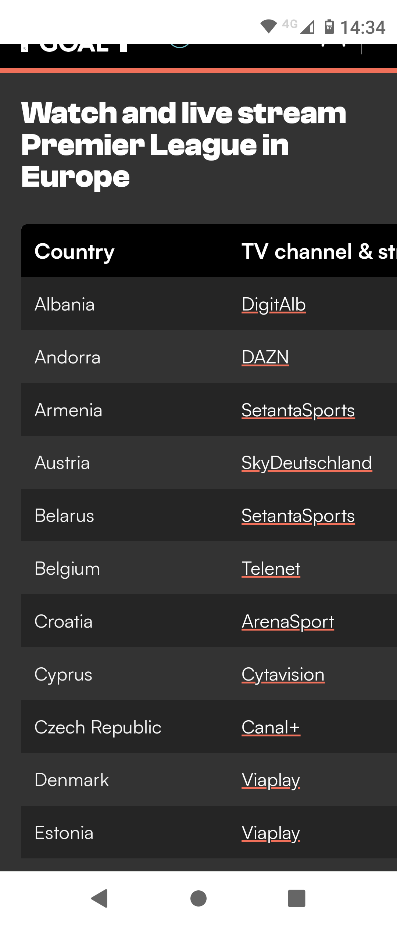Tap the Watch and live stream heading
The image size is (397, 926).
pyautogui.click(x=184, y=144)
